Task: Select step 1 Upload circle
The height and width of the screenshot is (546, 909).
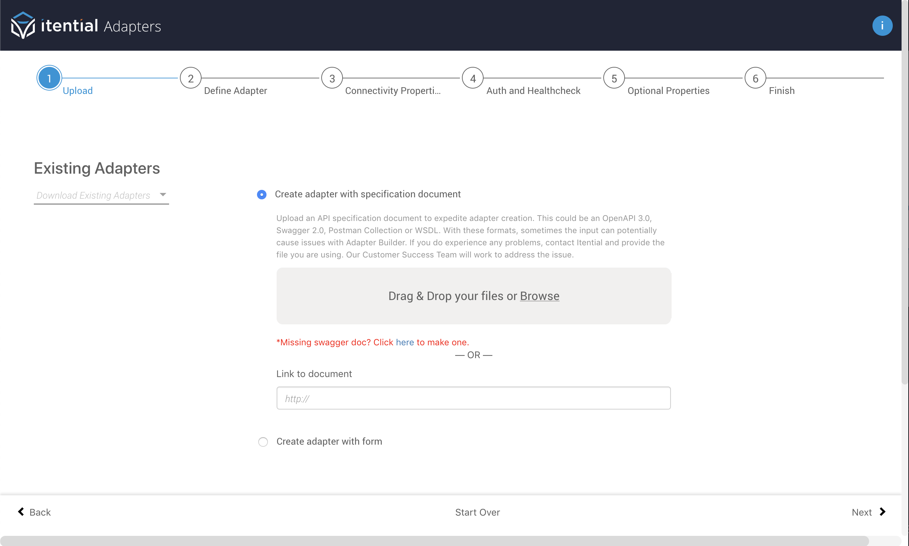Action: (x=49, y=78)
